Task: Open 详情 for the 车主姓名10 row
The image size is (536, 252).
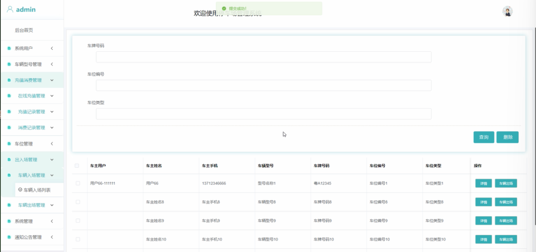Action: point(483,240)
